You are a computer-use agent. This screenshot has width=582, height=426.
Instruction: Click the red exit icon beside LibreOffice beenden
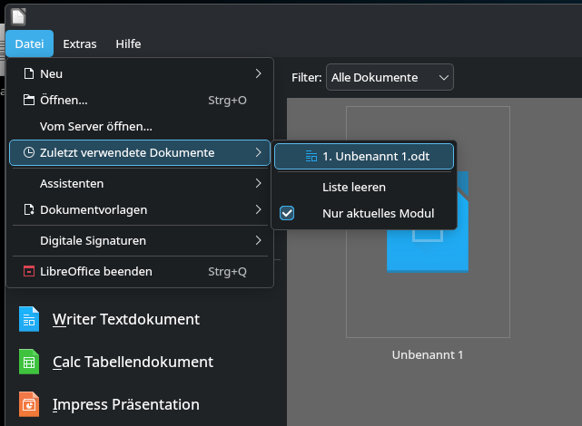pos(28,271)
